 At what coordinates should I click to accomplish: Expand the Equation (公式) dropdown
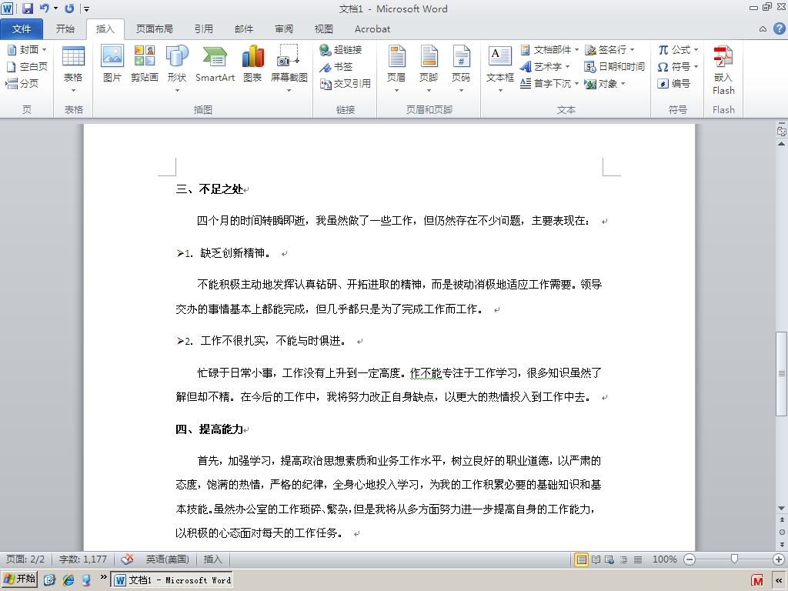point(696,50)
